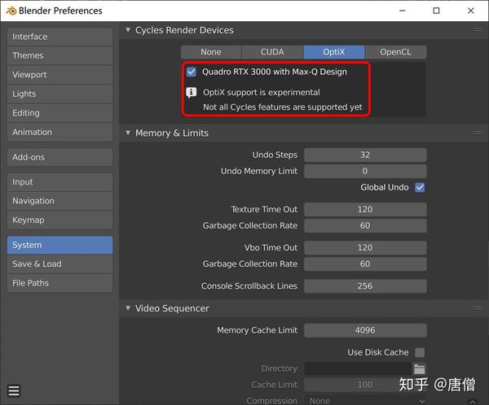Maximize the Blender Preferences window
The image size is (489, 405).
tap(436, 11)
